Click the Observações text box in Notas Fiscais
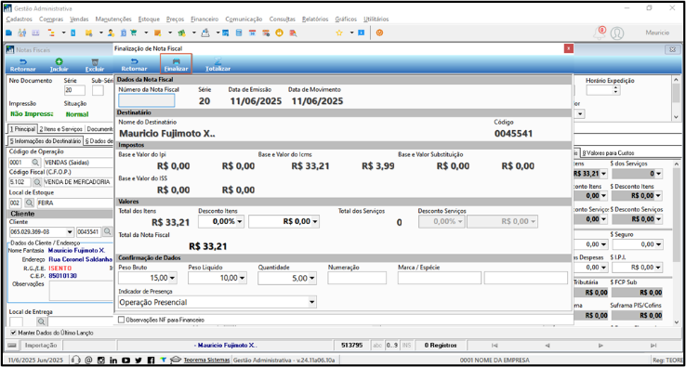Screen dimensions: 686x367 click(81, 291)
